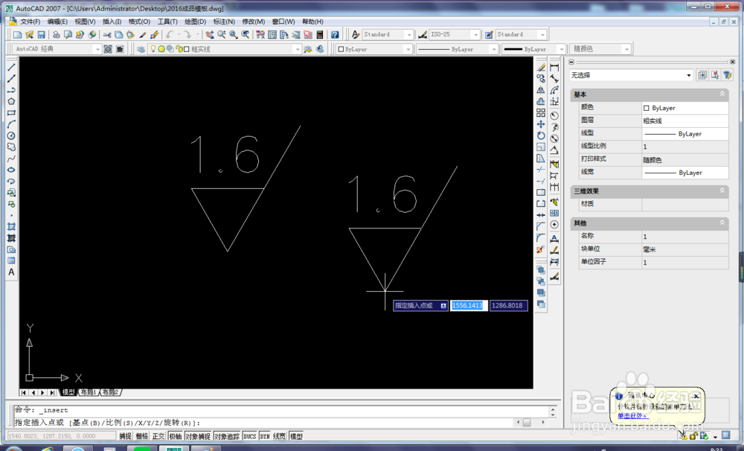Select the Array modify tool
Screen dimensions: 744x451
point(541,113)
